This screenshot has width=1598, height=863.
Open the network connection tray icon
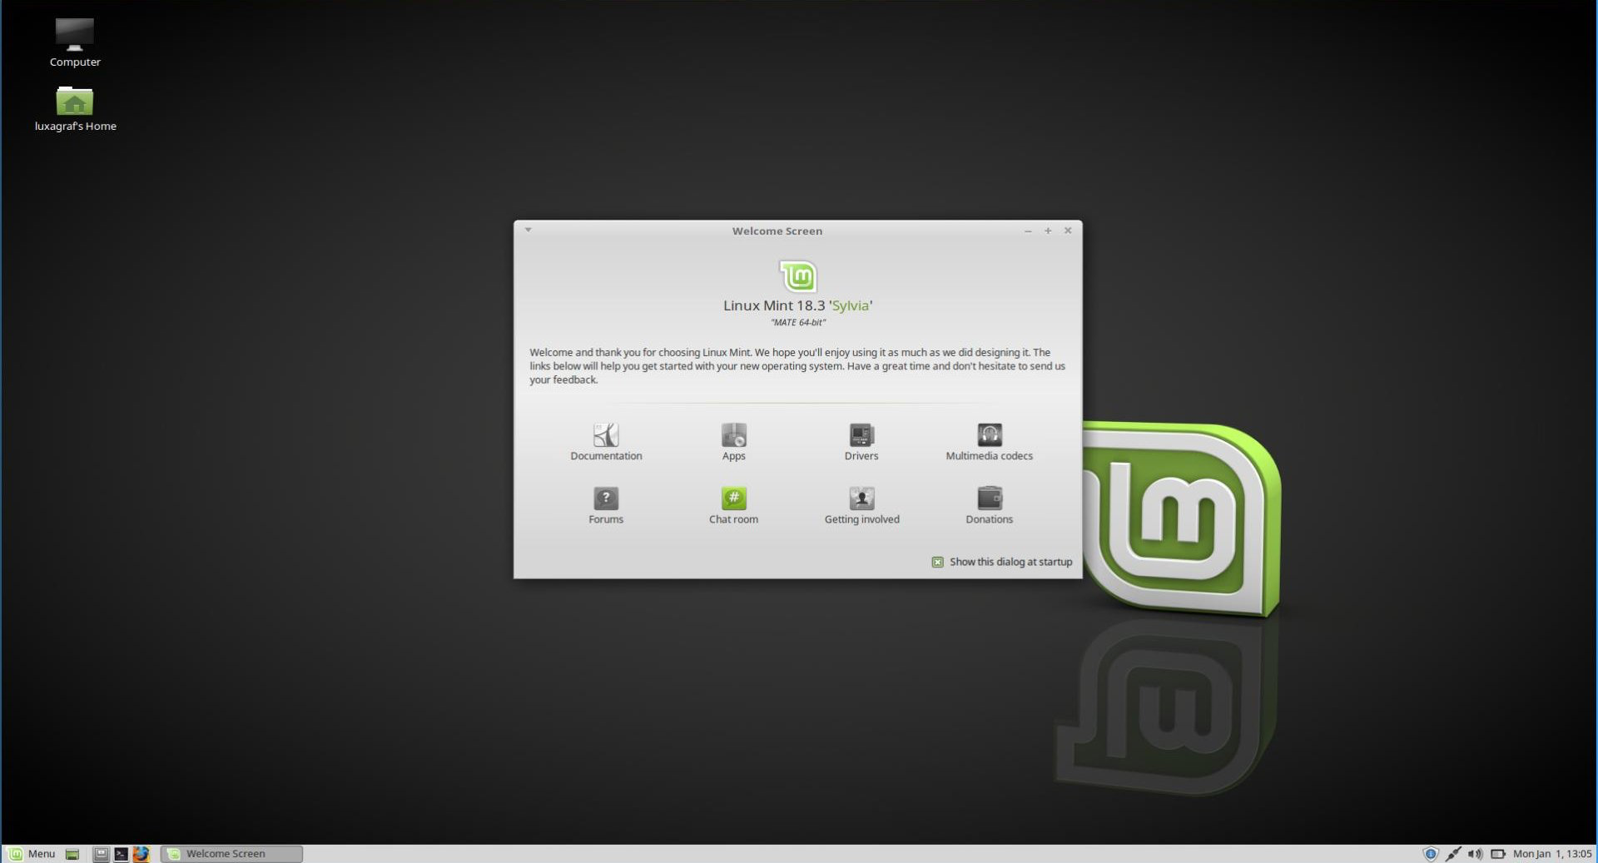tap(1453, 854)
